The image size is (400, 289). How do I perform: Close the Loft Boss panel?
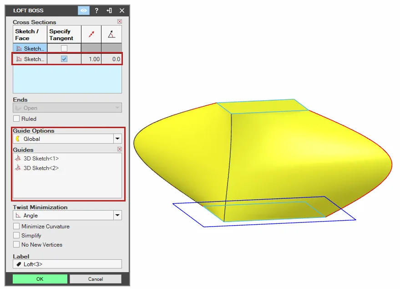click(122, 10)
